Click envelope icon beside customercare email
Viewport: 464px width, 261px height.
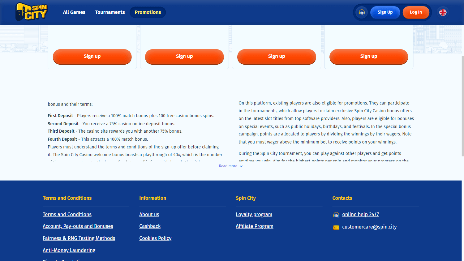click(x=336, y=227)
